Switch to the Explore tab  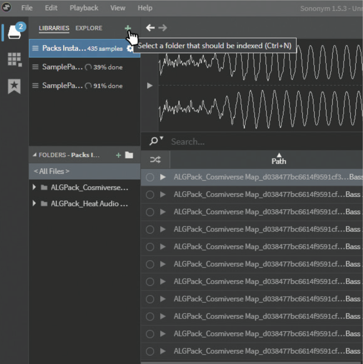pyautogui.click(x=89, y=28)
